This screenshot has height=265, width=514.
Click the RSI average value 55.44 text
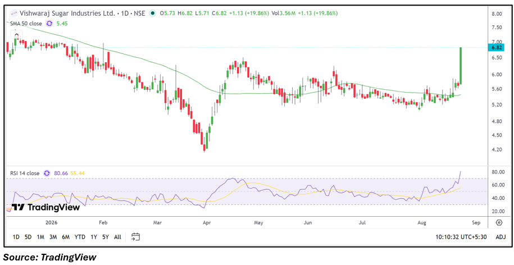coord(76,173)
